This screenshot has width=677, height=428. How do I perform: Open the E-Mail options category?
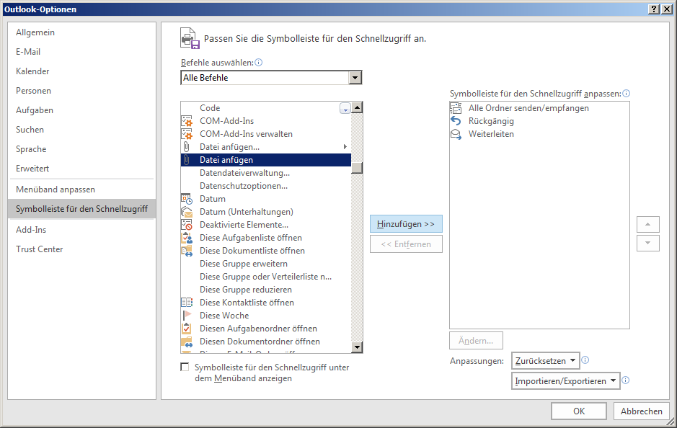coord(81,52)
